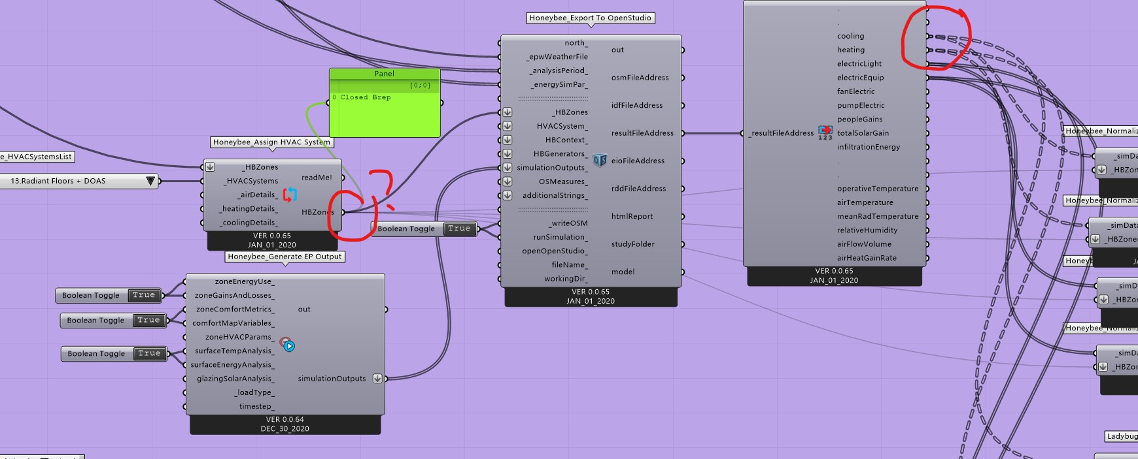Click the green Panel title bar
This screenshot has height=459, width=1138.
385,74
